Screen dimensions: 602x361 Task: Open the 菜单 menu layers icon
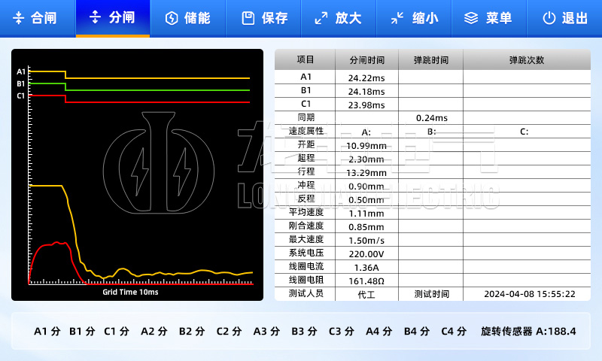click(x=471, y=18)
